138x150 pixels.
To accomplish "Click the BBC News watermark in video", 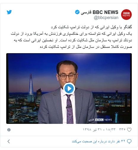I will tap(100, 120).
